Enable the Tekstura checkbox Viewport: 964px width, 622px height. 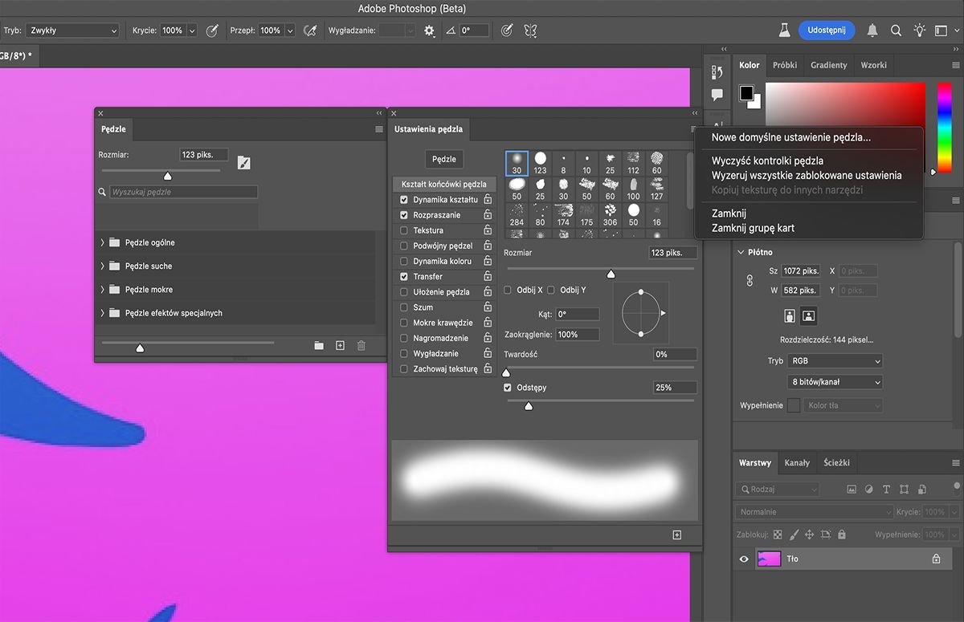click(x=404, y=230)
